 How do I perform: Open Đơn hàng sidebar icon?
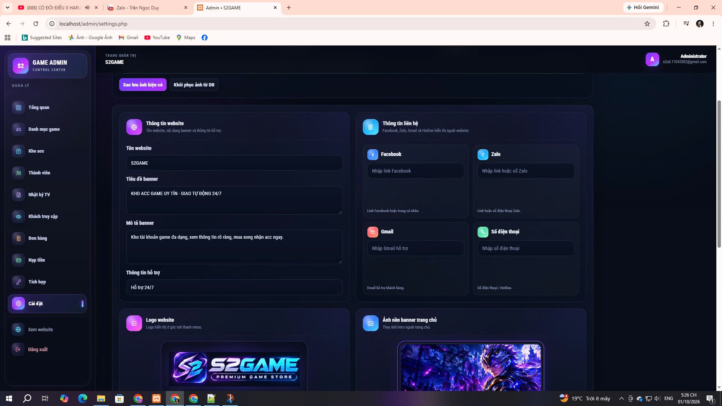click(18, 238)
